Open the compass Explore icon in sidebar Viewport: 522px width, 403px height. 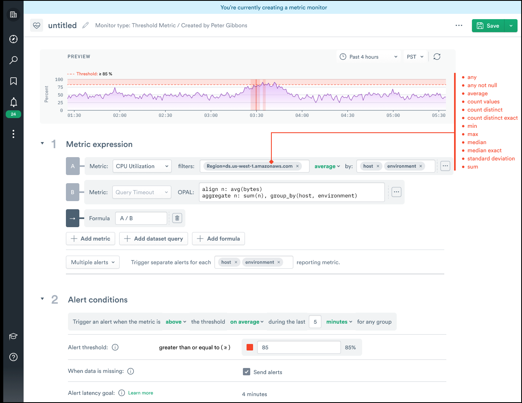tap(13, 39)
